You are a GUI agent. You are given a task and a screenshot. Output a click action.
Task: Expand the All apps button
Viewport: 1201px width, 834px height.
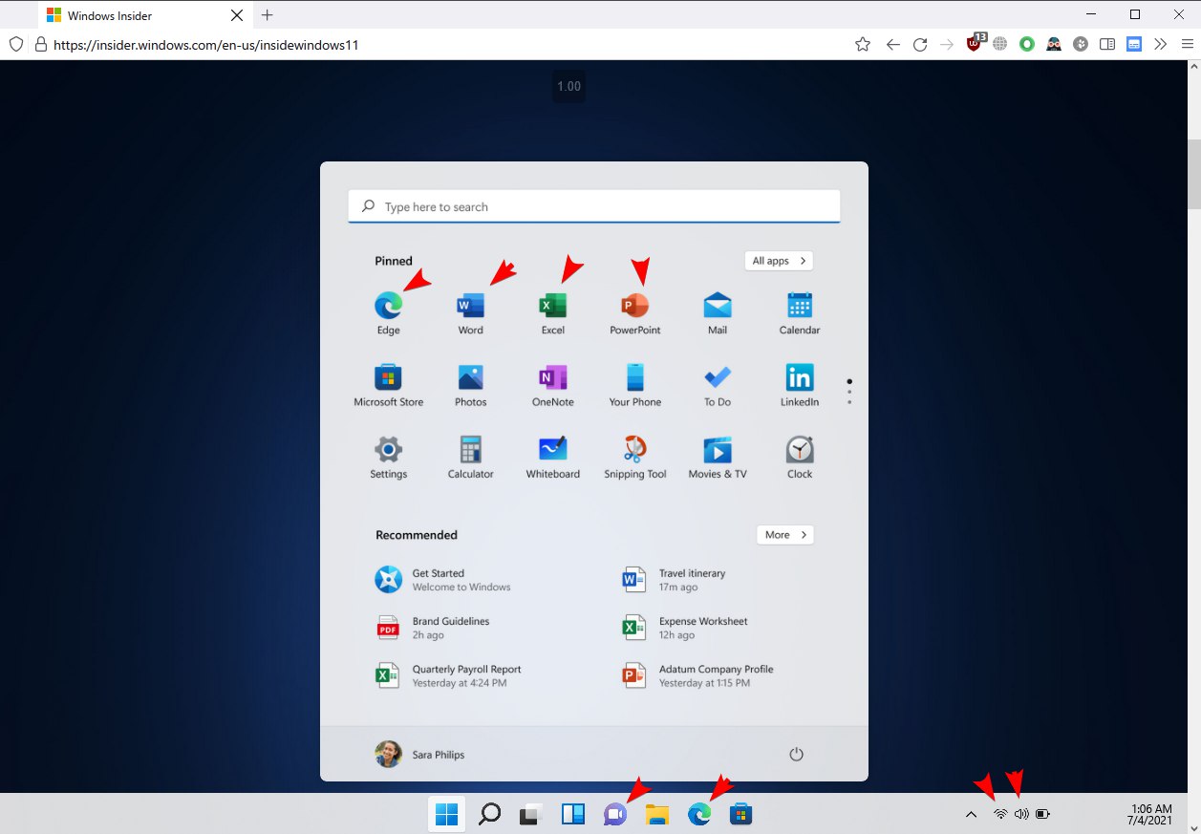pos(779,261)
